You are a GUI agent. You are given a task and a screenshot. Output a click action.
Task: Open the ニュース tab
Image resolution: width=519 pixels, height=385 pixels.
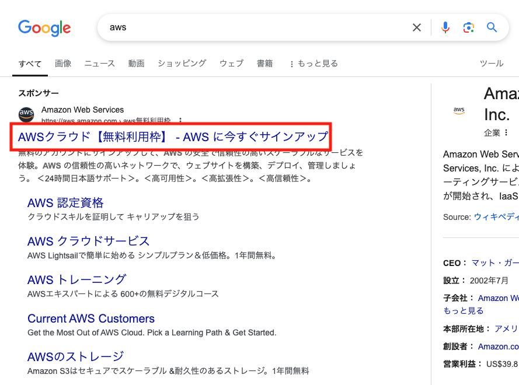[x=100, y=63]
